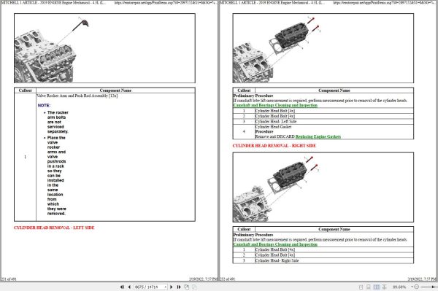Click the Component Name header on the left page
The width and height of the screenshot is (438, 291).
pos(115,90)
